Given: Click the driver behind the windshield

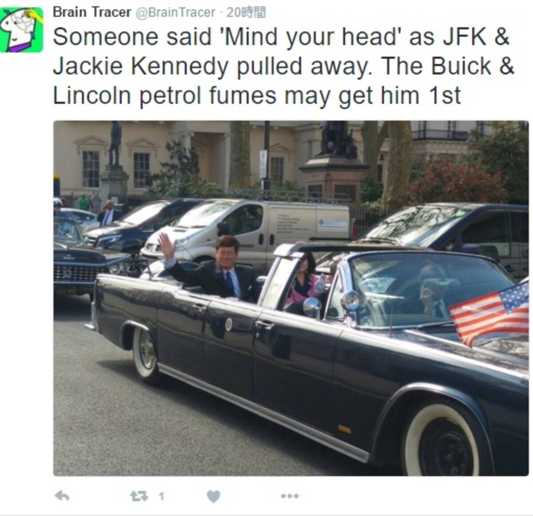Looking at the screenshot, I should (432, 290).
